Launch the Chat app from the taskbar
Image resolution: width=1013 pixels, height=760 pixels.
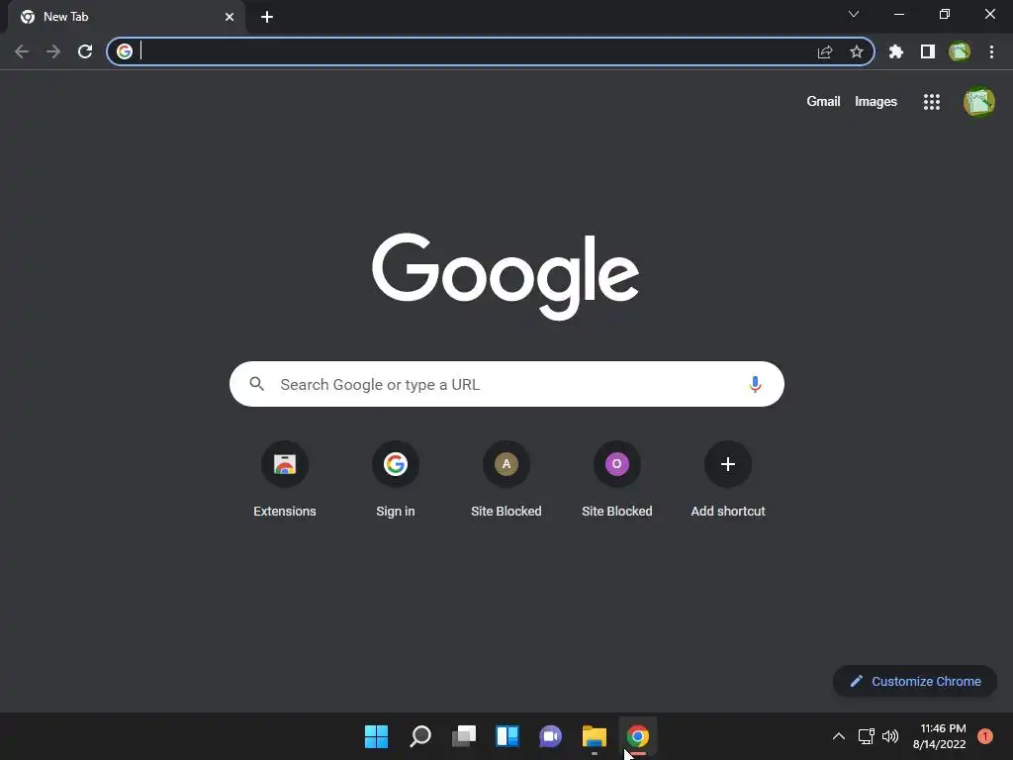550,736
